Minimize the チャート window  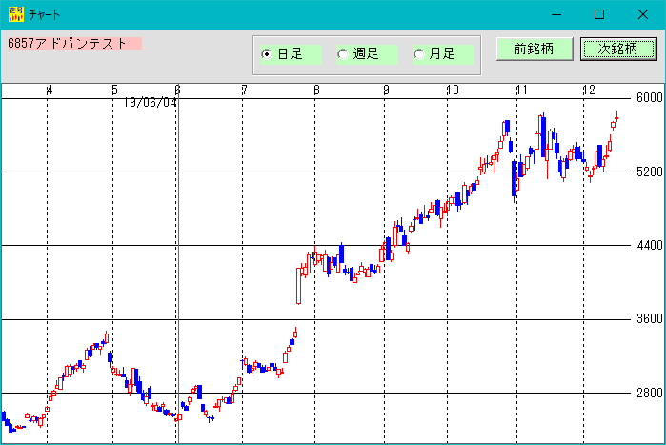click(556, 14)
